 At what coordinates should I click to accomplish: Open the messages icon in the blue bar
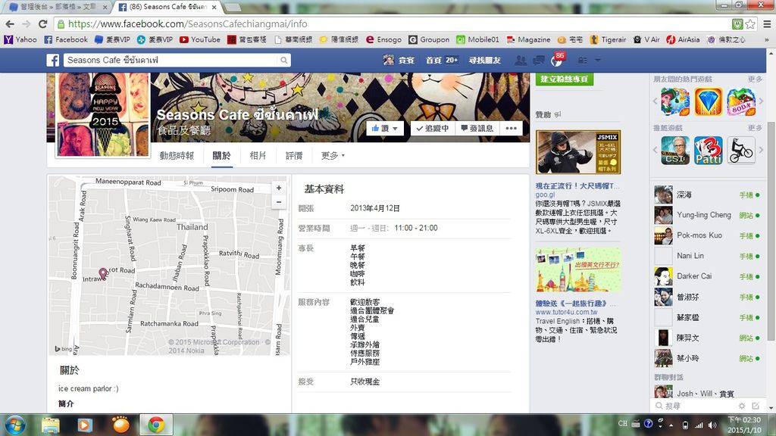539,61
